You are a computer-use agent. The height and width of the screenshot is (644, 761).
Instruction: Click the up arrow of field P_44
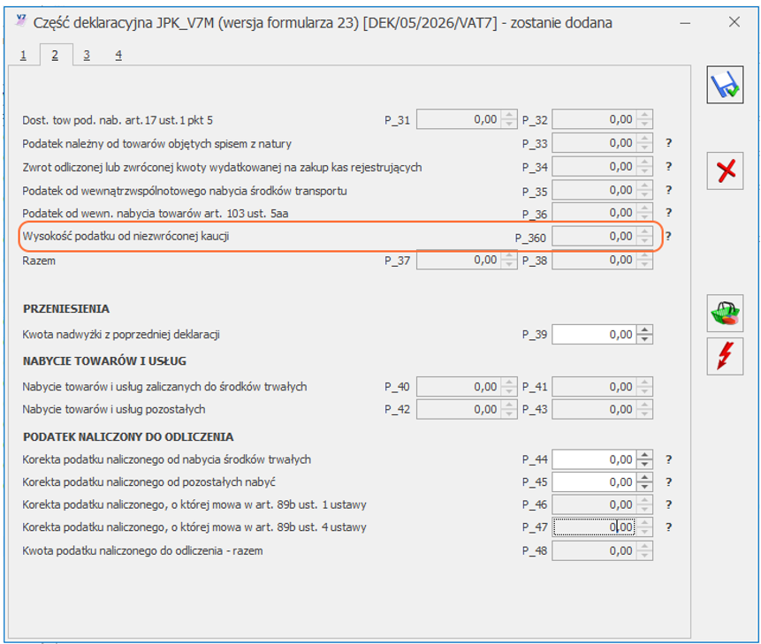645,455
